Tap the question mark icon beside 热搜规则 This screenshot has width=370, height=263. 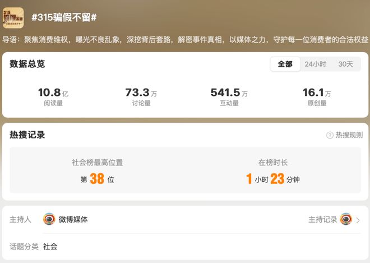[x=330, y=135]
